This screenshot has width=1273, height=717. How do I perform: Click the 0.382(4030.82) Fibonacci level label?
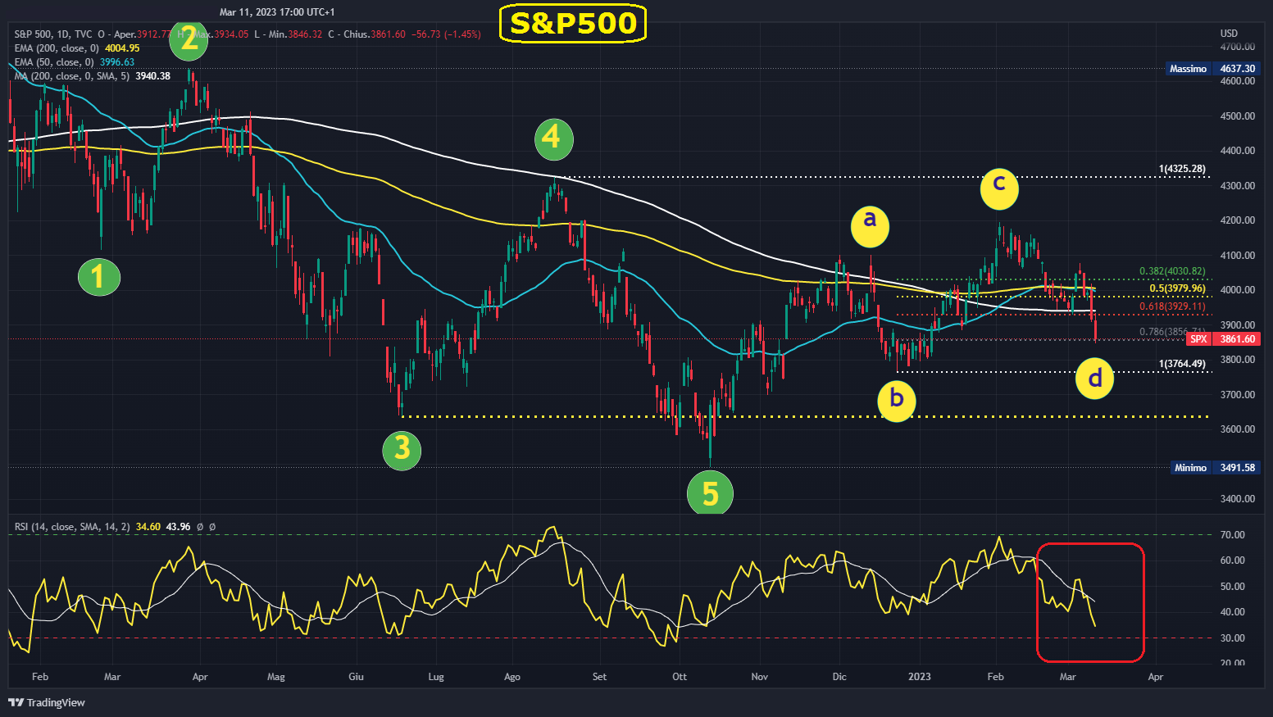tap(1172, 271)
